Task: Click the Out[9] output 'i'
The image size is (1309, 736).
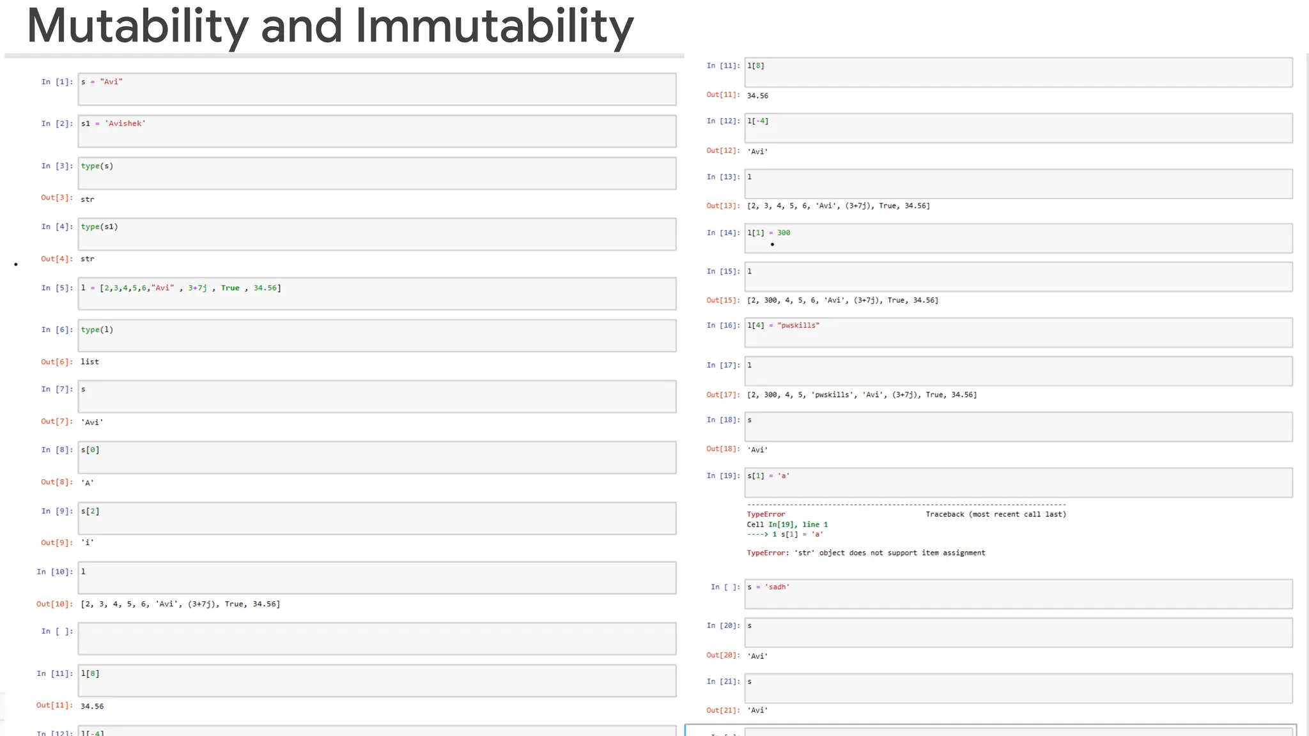Action: (88, 542)
